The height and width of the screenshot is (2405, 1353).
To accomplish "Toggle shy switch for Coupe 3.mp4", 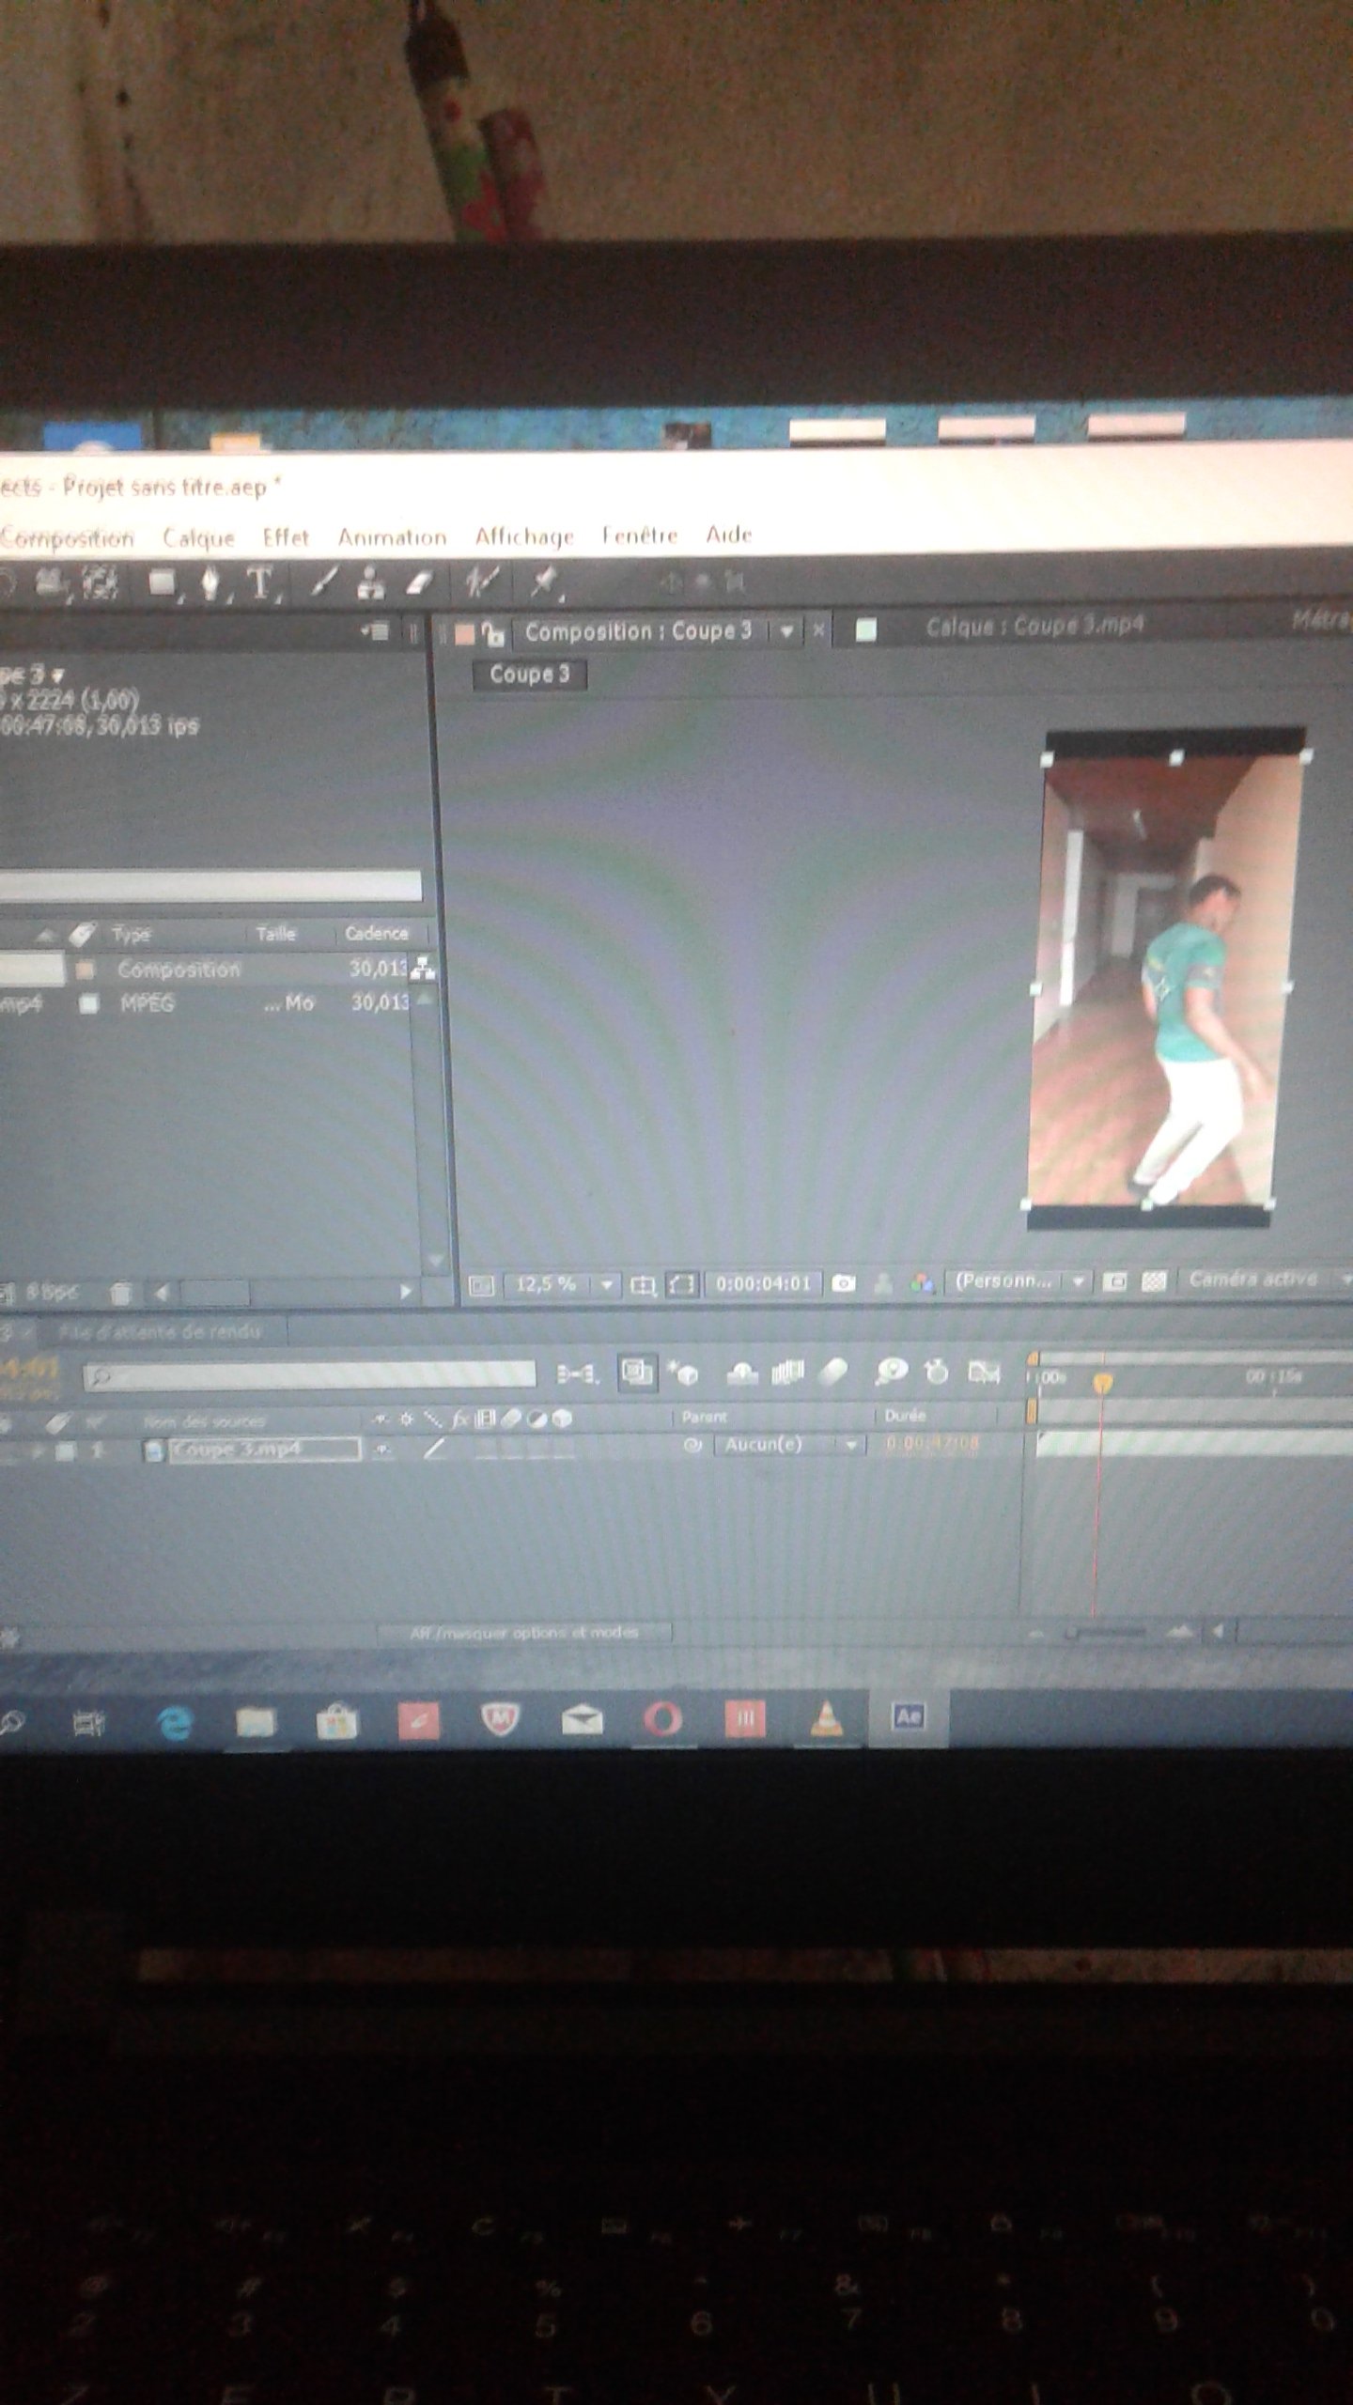I will click(381, 1451).
